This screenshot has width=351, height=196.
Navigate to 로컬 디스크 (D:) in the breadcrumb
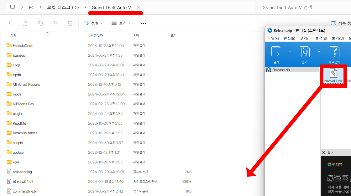coord(63,7)
